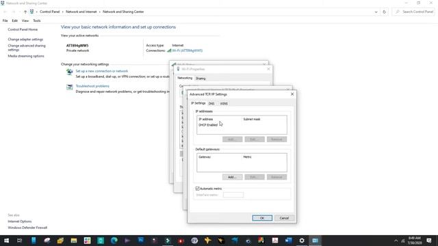Image resolution: width=438 pixels, height=246 pixels.
Task: Open Adobe Acrobat from the taskbar
Action: tap(275, 241)
